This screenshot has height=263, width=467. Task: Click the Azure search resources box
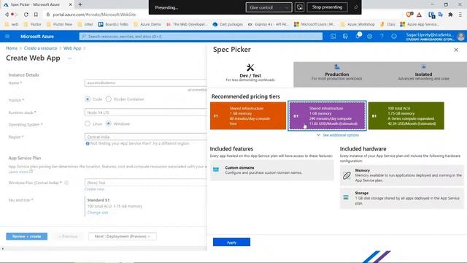coord(201,37)
